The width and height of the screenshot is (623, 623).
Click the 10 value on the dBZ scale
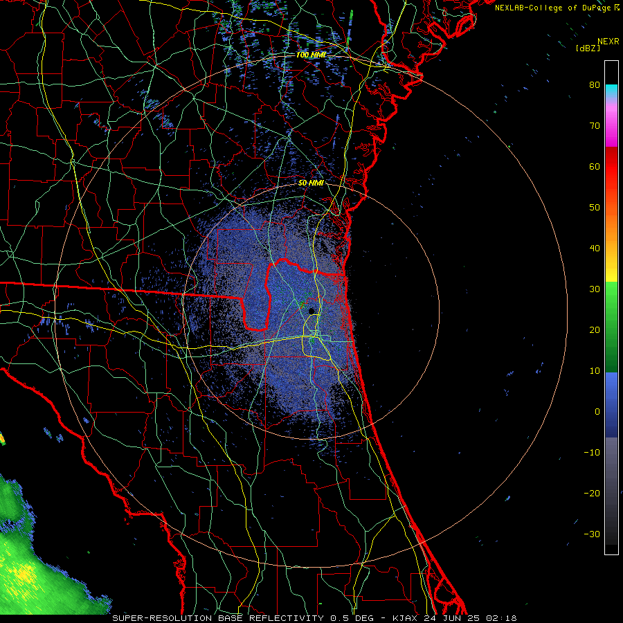tap(595, 371)
